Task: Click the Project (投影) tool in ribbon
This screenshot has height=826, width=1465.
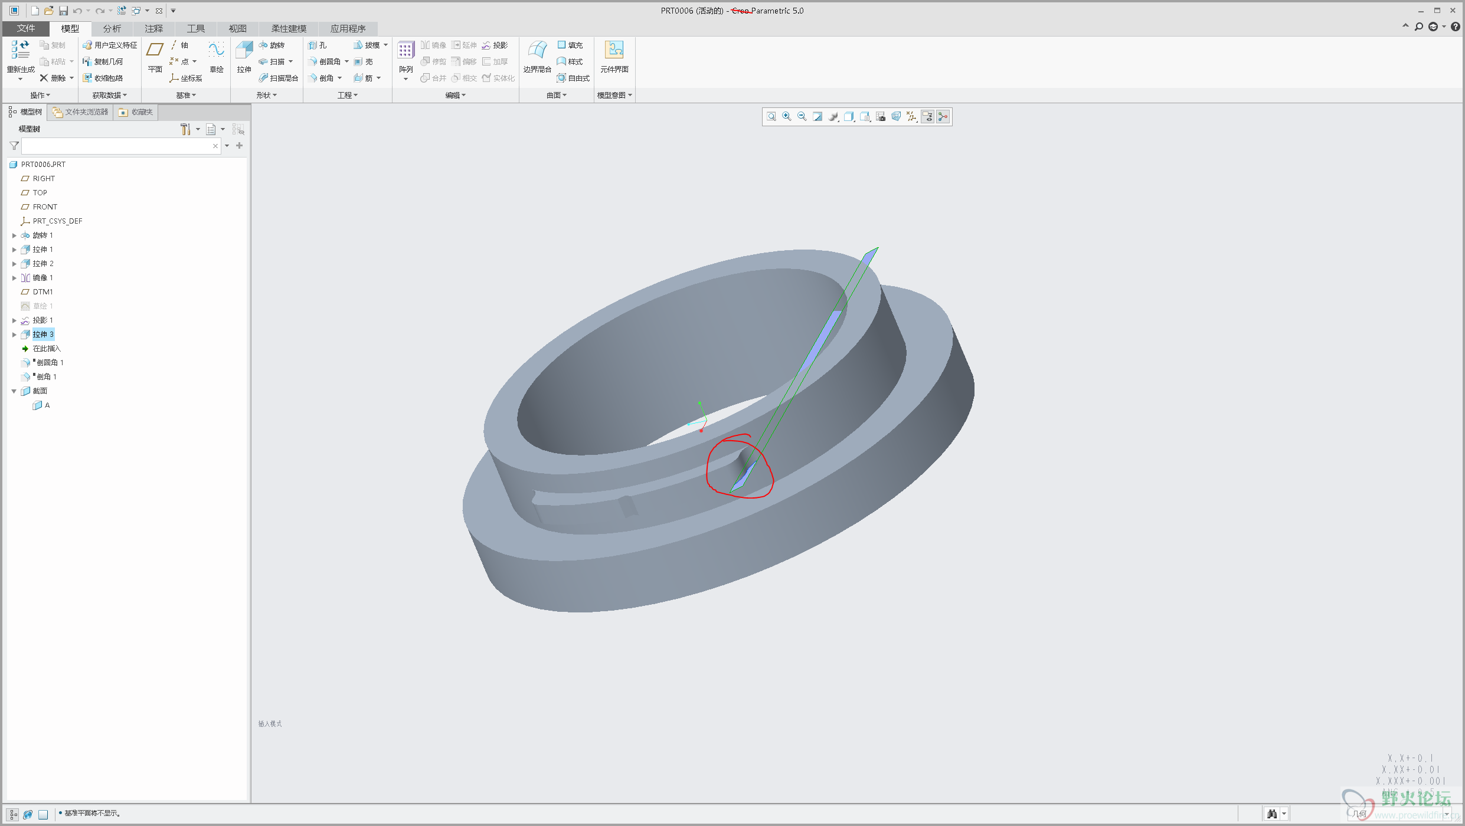Action: tap(495, 45)
